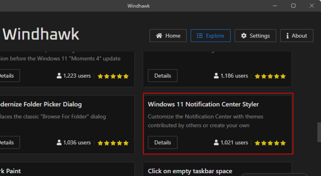Open Details on the card with 1,186 users

tap(163, 76)
